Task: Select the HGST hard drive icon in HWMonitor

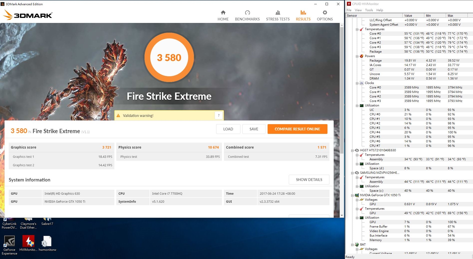Action: point(357,150)
